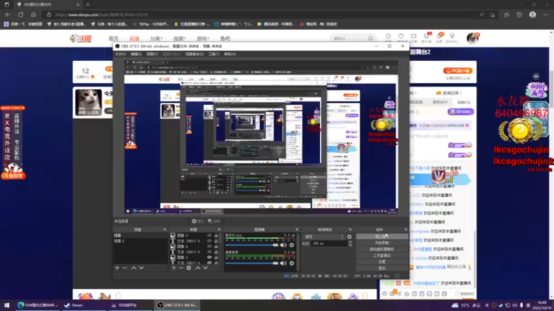
Task: Toggle visibility of 图像 9 source
Action: point(209,235)
